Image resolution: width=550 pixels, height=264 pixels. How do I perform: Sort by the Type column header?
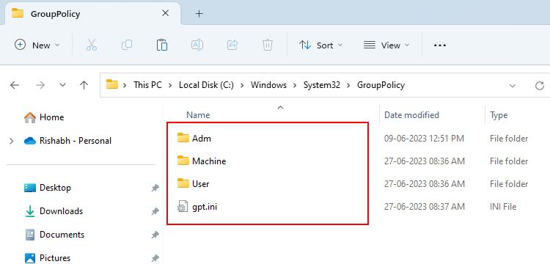[499, 115]
